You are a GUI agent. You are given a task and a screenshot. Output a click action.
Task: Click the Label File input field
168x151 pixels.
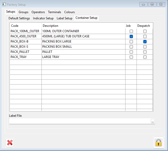pos(80,121)
